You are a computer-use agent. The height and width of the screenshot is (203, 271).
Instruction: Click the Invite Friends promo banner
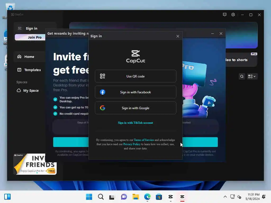coord(35,164)
